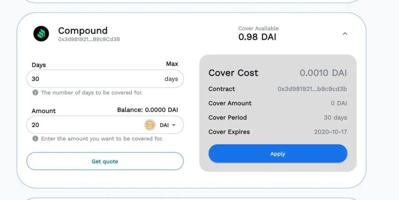Collapse the Compound card with the chevron
The image size is (399, 200).
pyautogui.click(x=345, y=33)
